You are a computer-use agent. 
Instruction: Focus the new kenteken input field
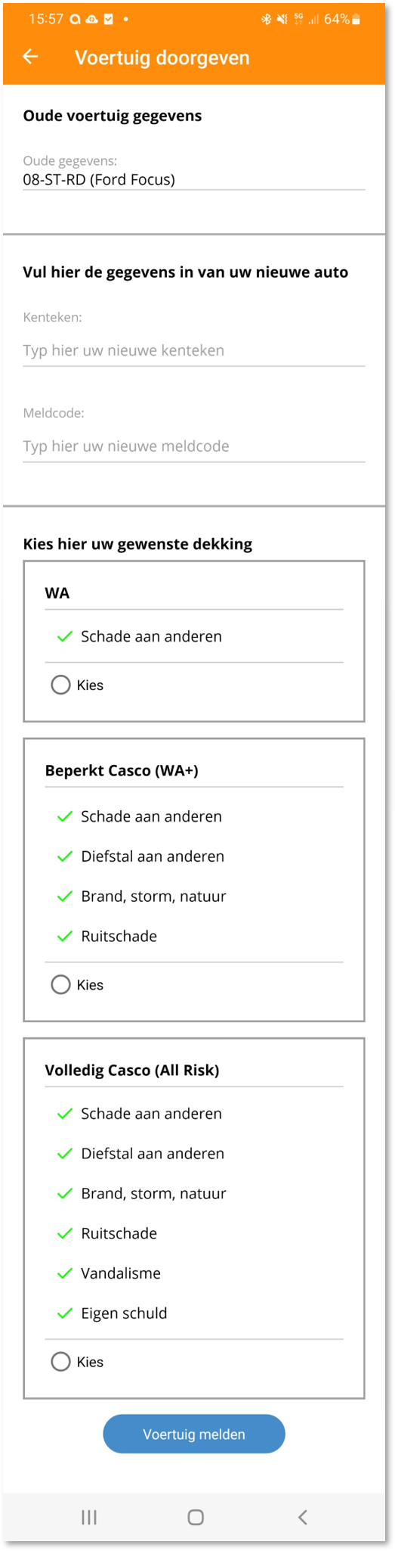[x=194, y=350]
